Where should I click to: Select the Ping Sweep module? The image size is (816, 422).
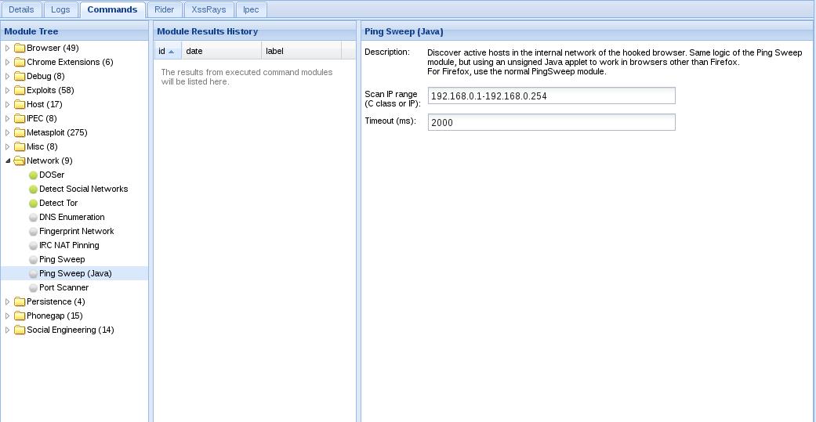62,259
